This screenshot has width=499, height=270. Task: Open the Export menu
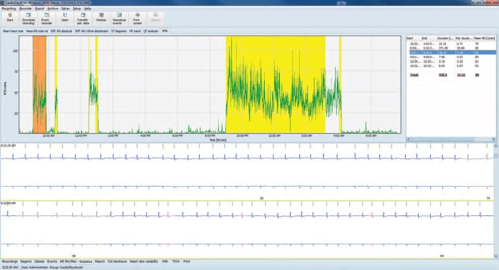coord(40,9)
